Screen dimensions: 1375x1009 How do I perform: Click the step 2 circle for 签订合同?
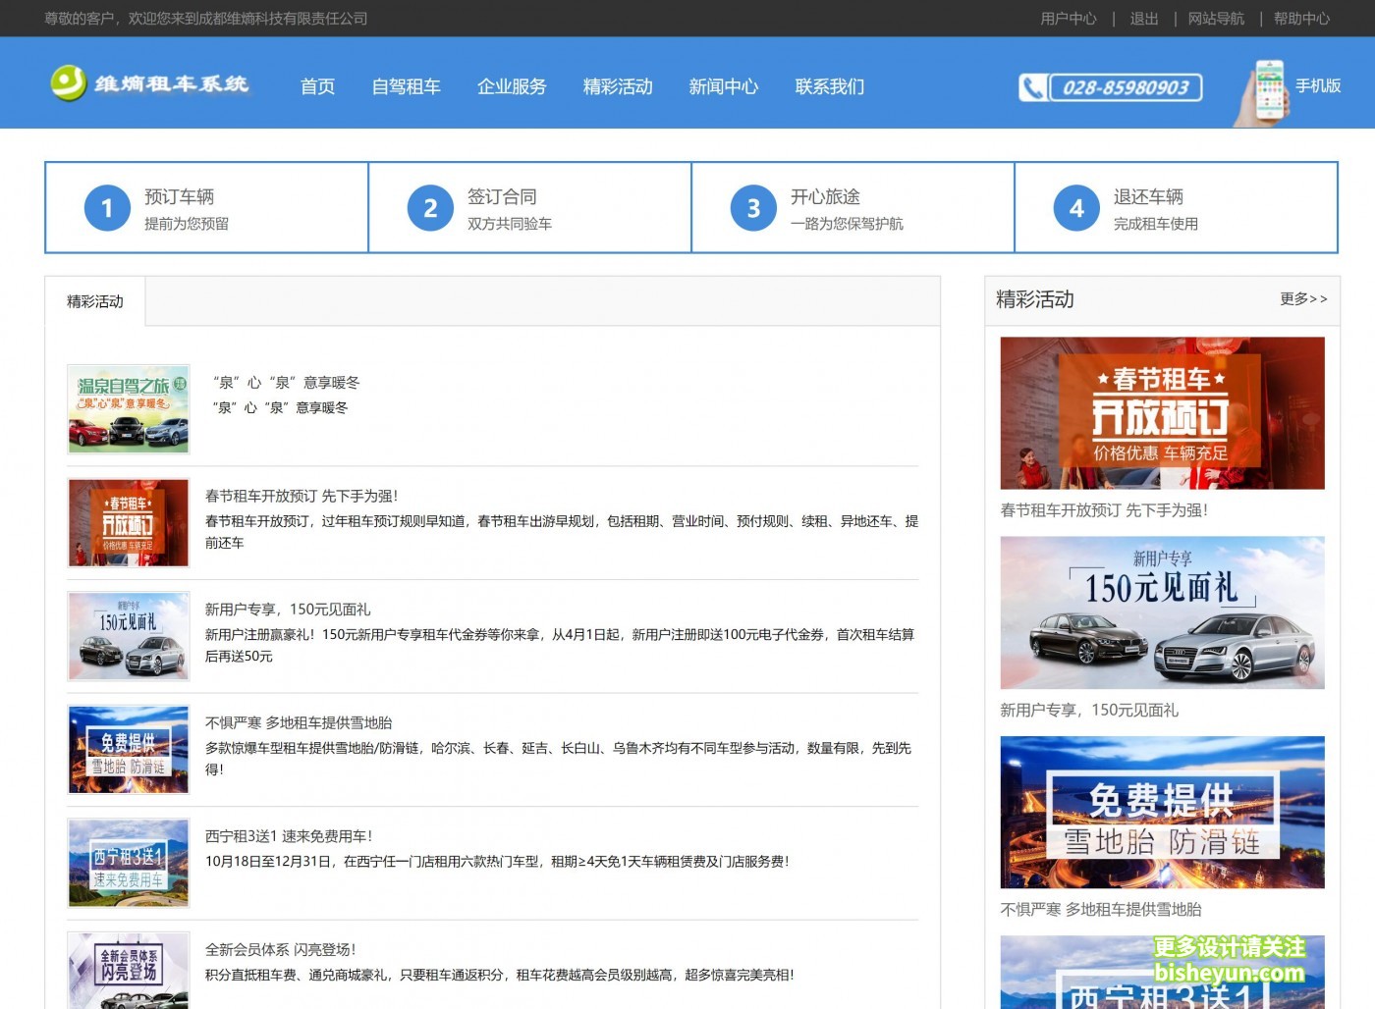430,208
